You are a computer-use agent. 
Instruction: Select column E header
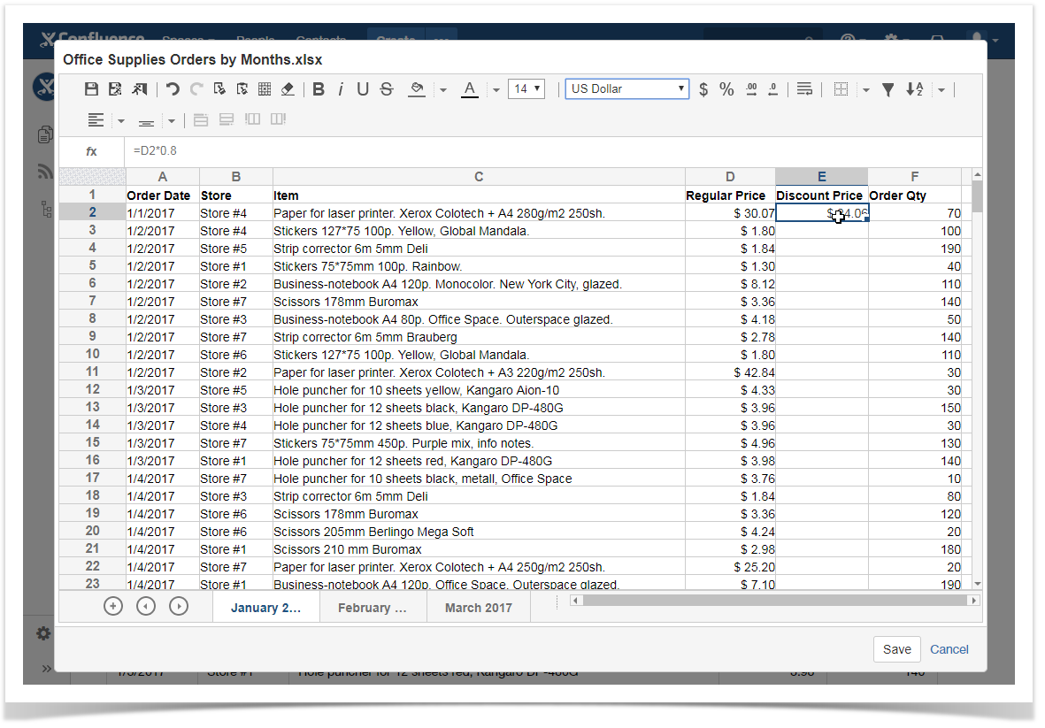tap(822, 177)
